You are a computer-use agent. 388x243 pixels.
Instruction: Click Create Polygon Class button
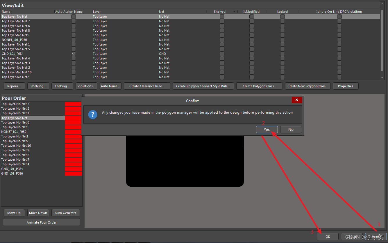260,86
